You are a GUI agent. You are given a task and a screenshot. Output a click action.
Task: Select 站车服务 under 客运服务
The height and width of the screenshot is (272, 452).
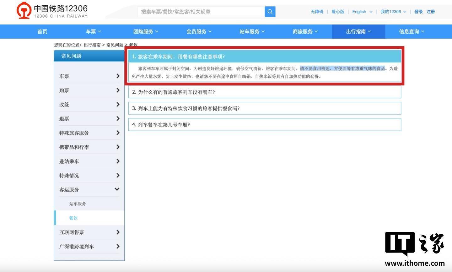click(77, 204)
